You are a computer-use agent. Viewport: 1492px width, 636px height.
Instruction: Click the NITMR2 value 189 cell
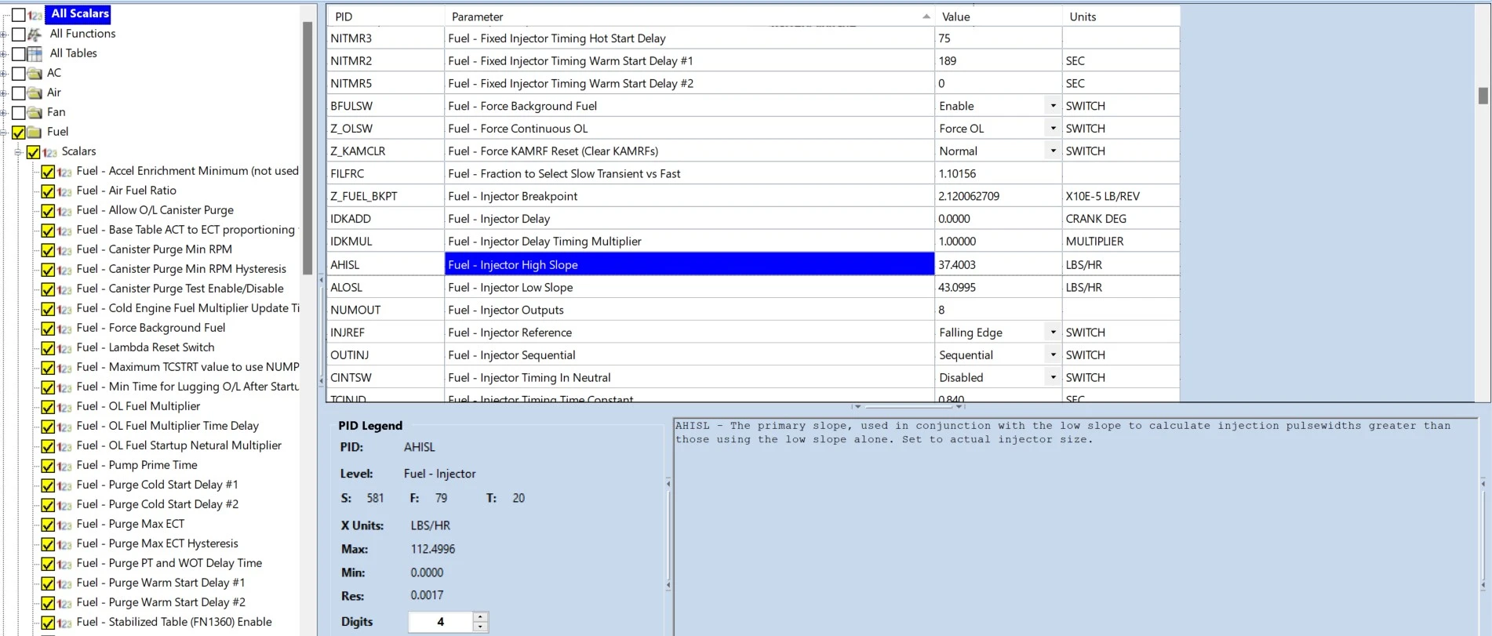tap(998, 61)
